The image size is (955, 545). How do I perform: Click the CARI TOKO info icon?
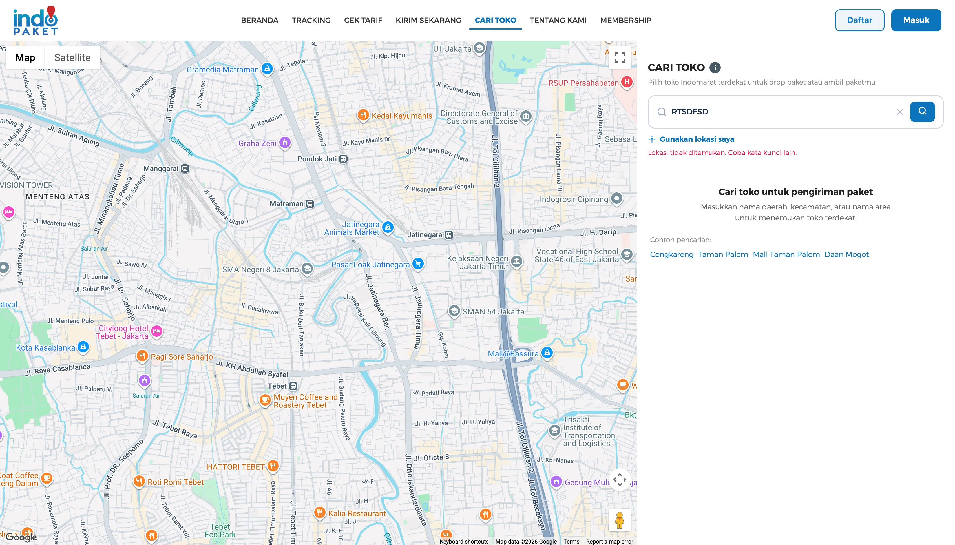point(715,67)
